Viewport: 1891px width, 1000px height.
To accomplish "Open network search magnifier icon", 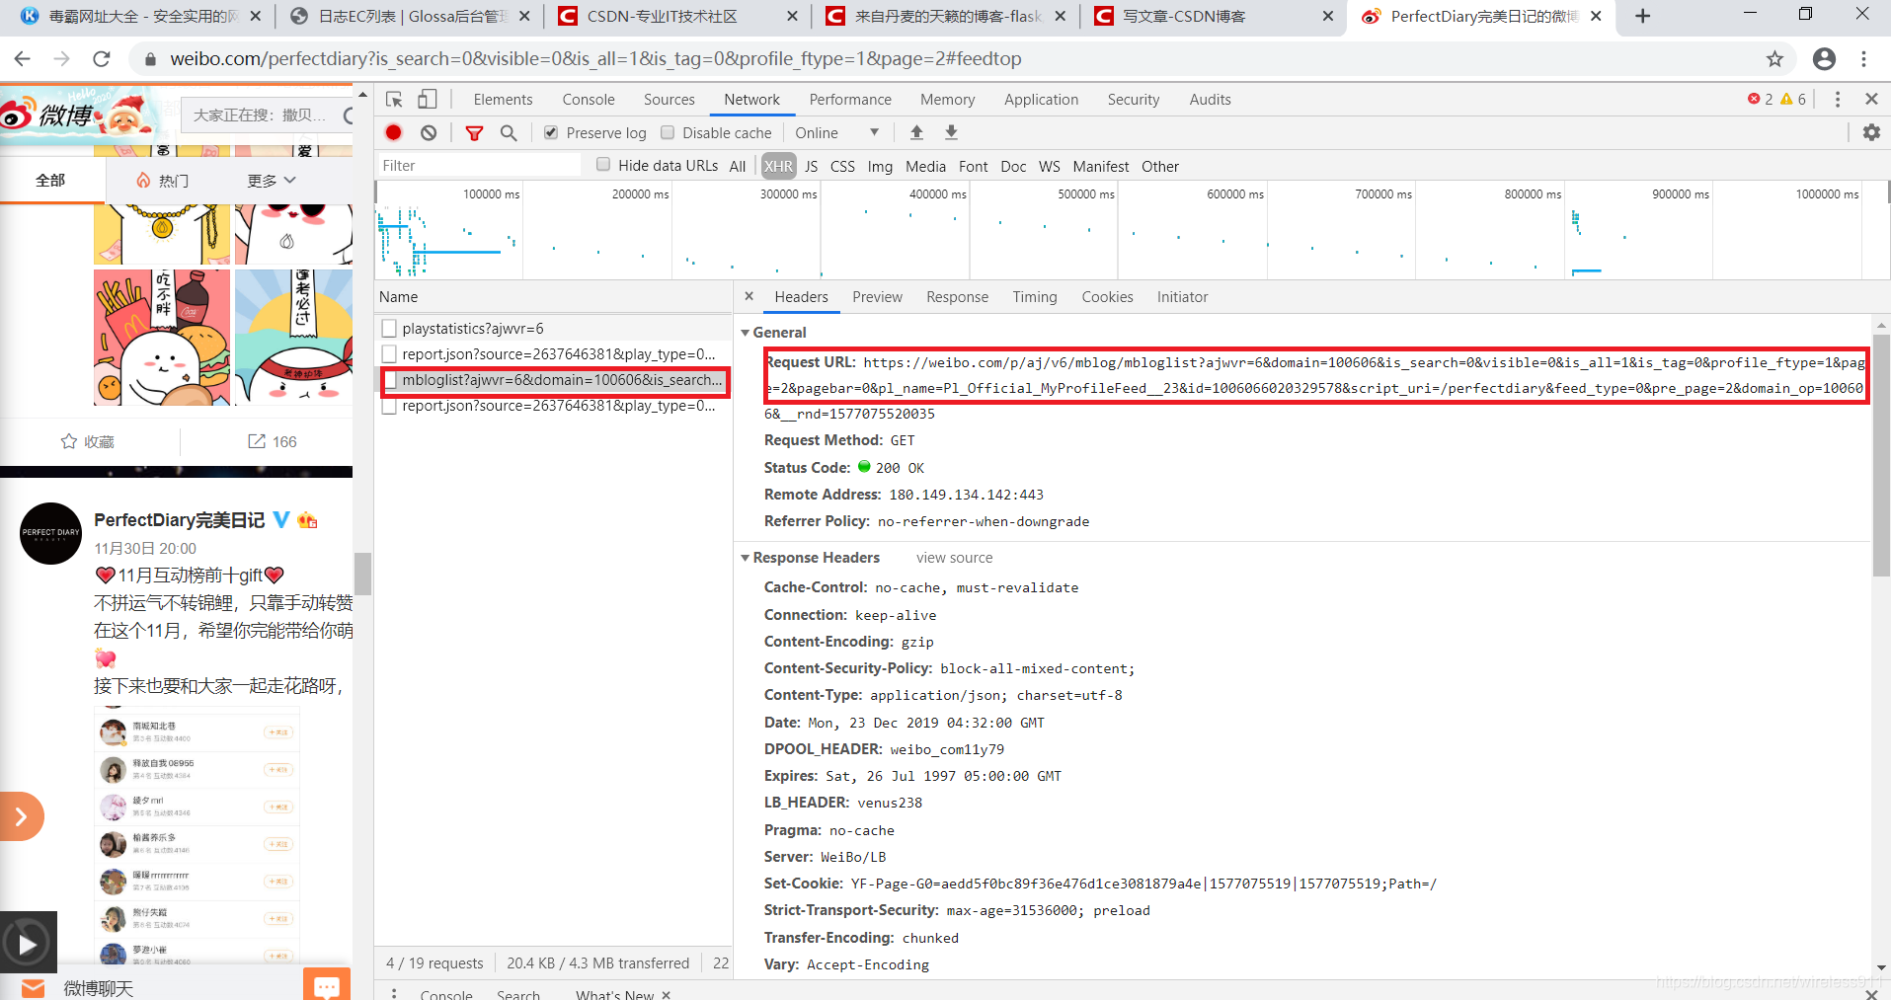I will (509, 132).
